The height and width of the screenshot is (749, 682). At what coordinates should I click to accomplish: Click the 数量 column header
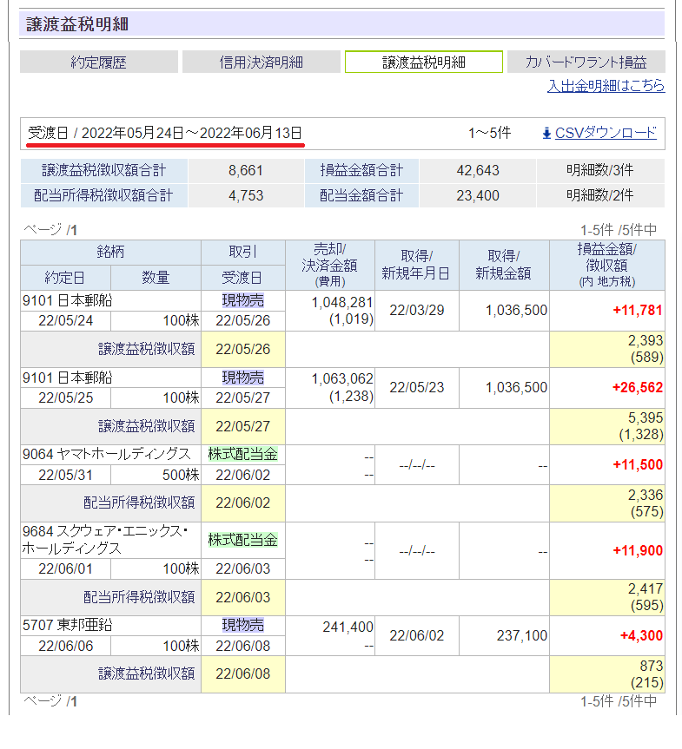[156, 278]
